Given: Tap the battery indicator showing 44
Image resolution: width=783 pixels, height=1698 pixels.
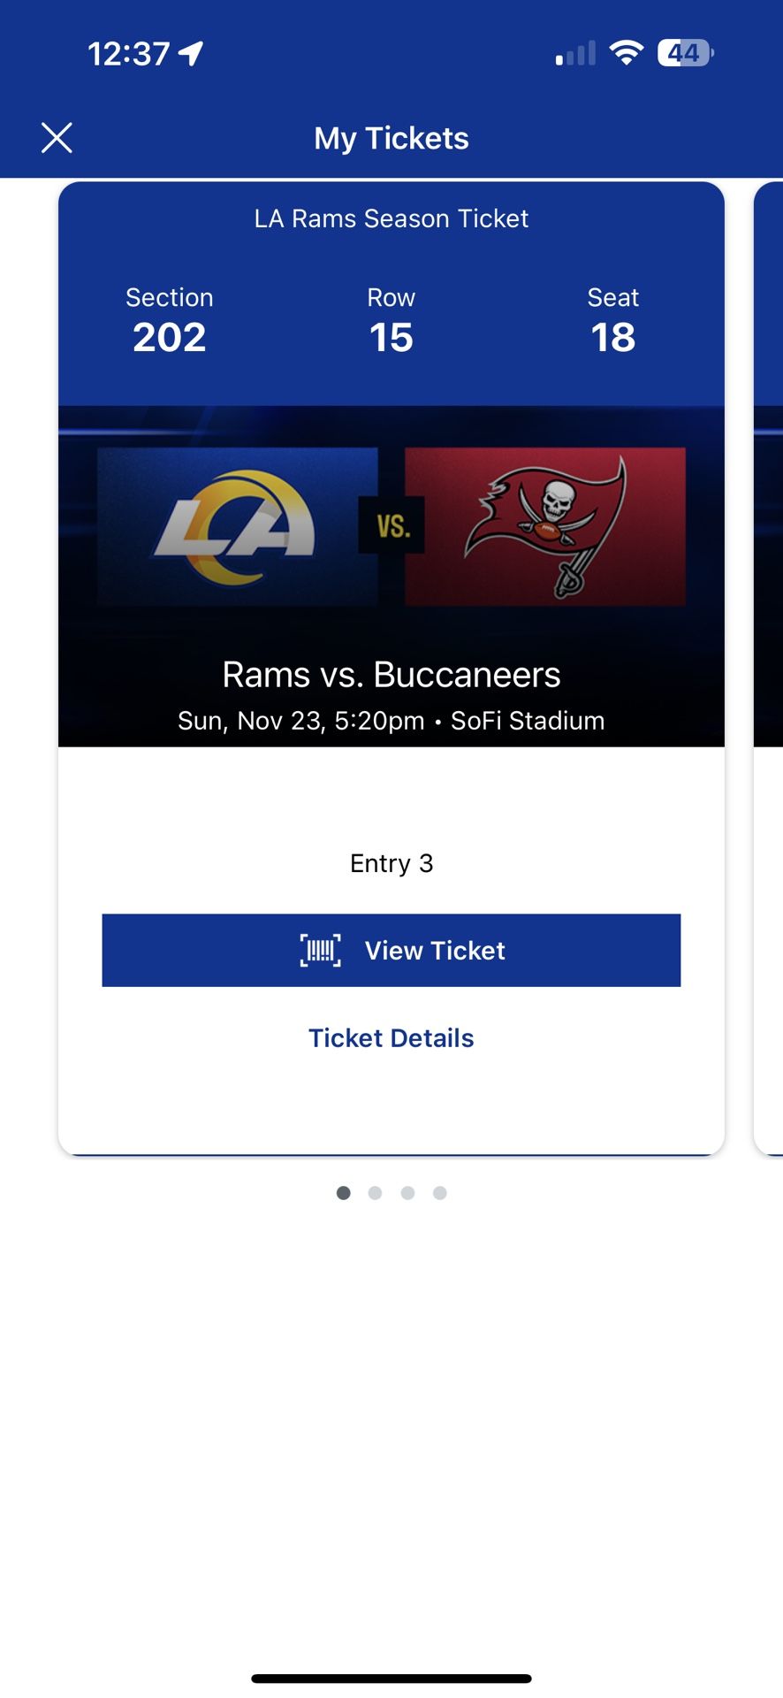Looking at the screenshot, I should (x=683, y=53).
